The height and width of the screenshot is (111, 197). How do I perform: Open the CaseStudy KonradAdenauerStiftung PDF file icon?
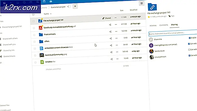[41, 28]
